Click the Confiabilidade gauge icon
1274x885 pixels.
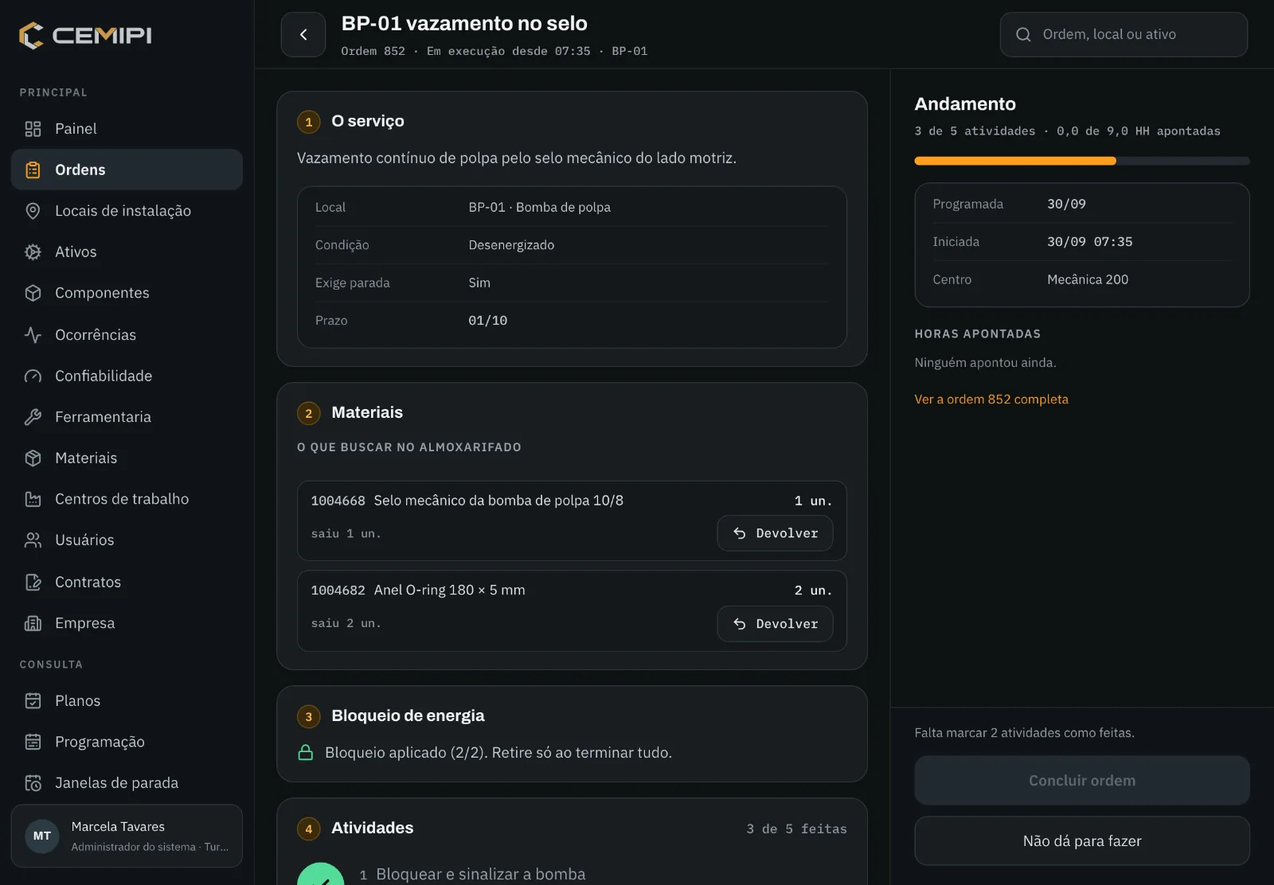tap(33, 376)
